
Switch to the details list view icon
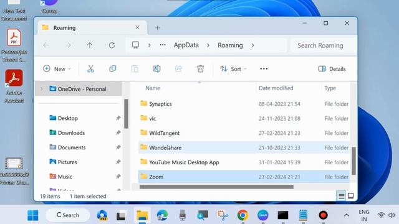341,196
